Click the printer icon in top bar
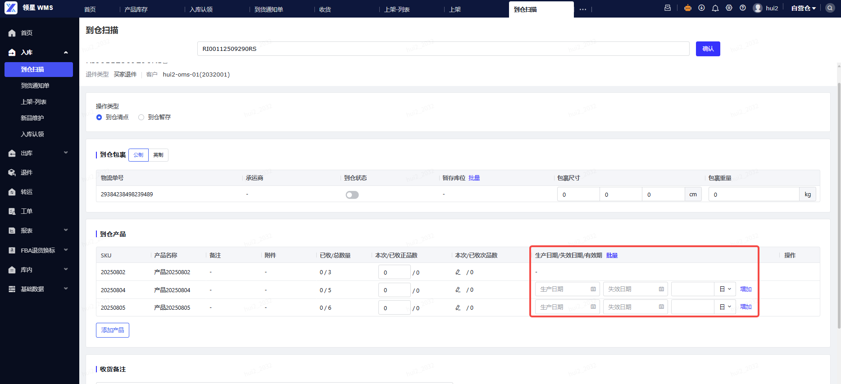This screenshot has height=384, width=841. (668, 8)
